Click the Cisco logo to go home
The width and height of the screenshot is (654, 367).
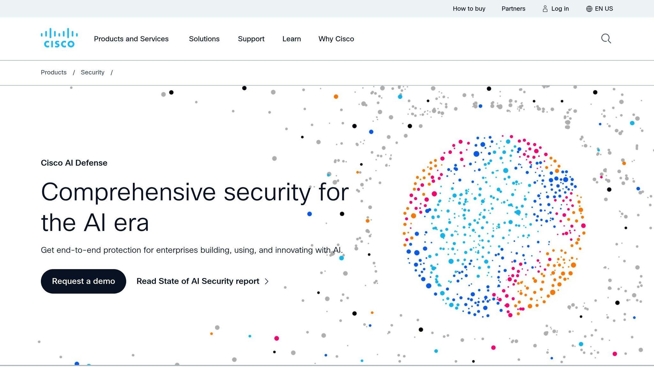pos(59,38)
